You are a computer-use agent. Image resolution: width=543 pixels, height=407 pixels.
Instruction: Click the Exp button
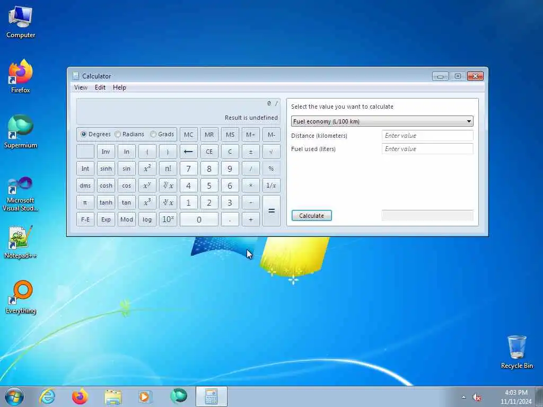tap(106, 219)
